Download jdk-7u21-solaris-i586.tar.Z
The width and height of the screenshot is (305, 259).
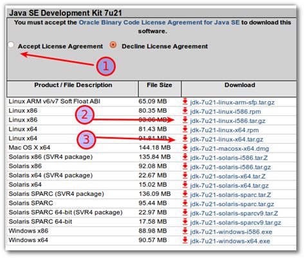[x=229, y=158]
